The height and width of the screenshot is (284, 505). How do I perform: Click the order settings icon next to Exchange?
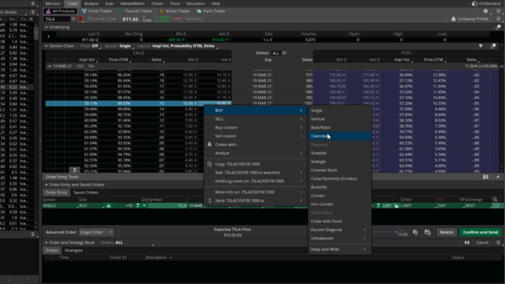[495, 200]
